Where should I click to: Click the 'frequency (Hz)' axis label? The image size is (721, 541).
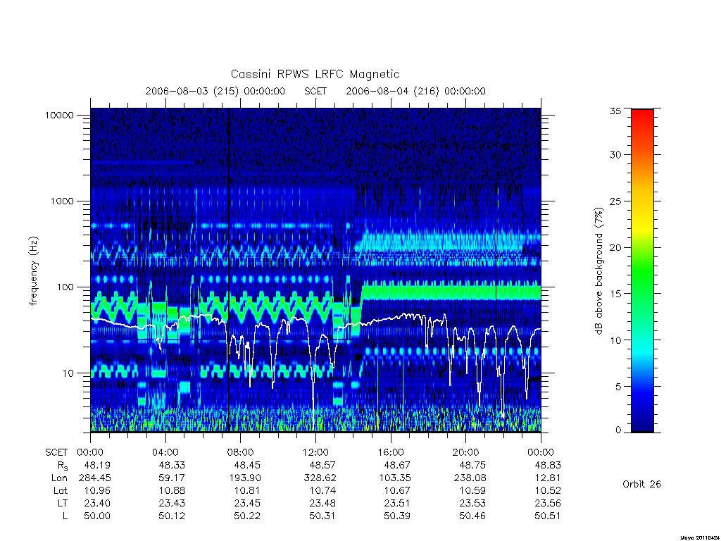pos(34,271)
